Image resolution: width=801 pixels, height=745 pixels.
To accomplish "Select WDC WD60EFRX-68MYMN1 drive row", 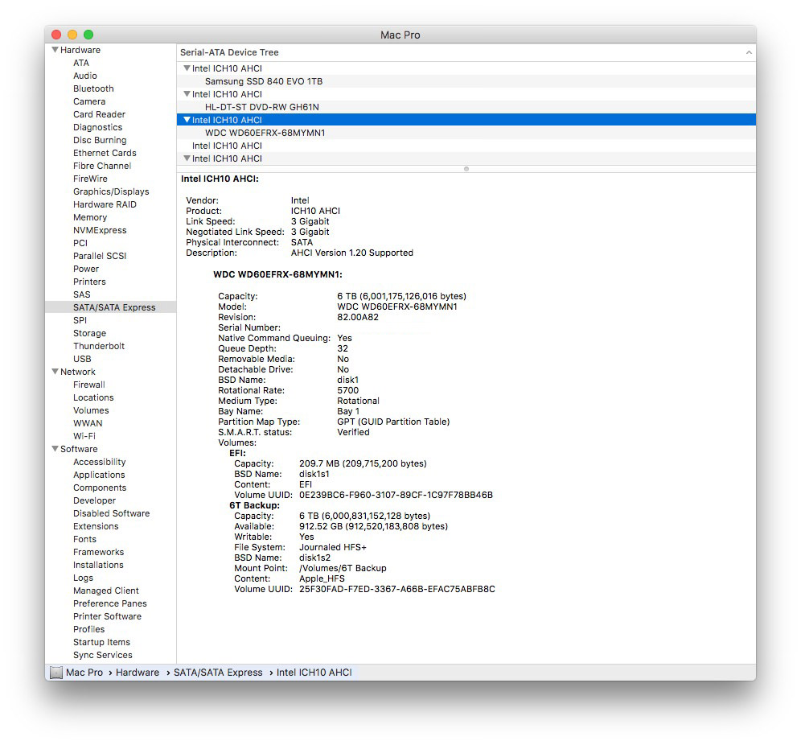I will click(x=466, y=133).
